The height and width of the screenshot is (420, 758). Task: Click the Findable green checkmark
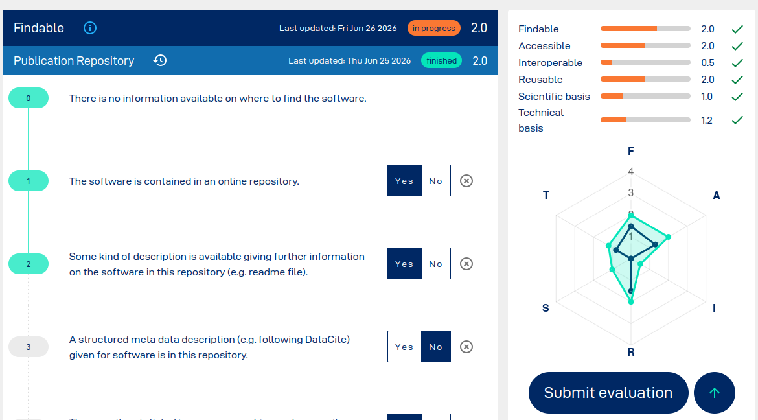click(737, 30)
